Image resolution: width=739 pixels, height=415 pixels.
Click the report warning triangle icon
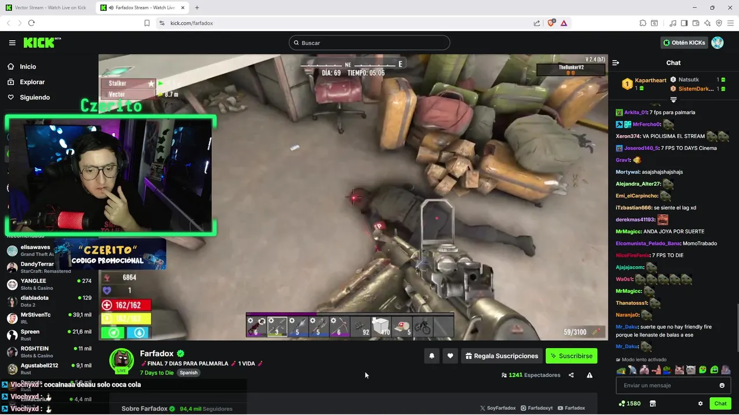(x=589, y=375)
